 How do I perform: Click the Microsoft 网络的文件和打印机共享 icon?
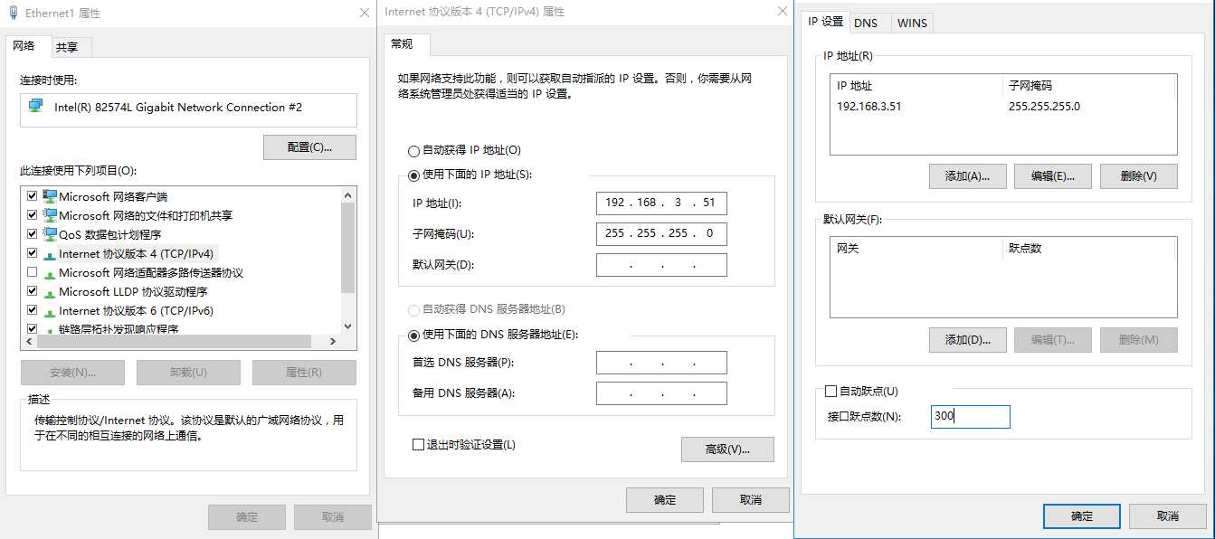[x=50, y=215]
